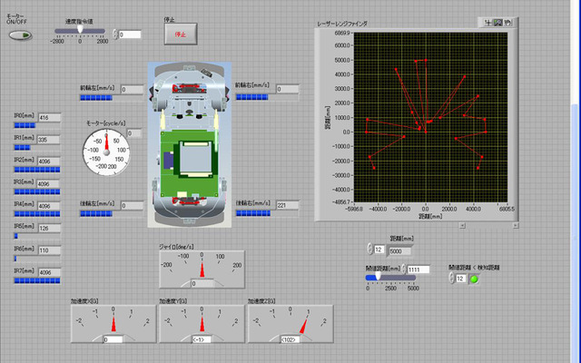Click the speed command numeric input field
The image size is (581, 363).
(x=130, y=34)
